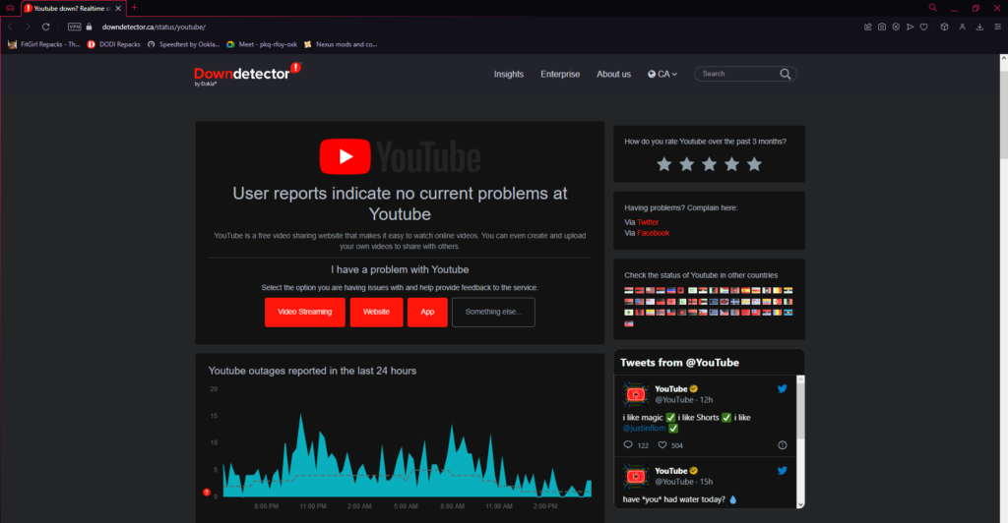Screen dimensions: 1008x523
Task: Click the search magnifier icon in search box
Action: (785, 74)
